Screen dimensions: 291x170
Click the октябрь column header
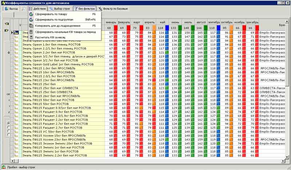point(227,22)
